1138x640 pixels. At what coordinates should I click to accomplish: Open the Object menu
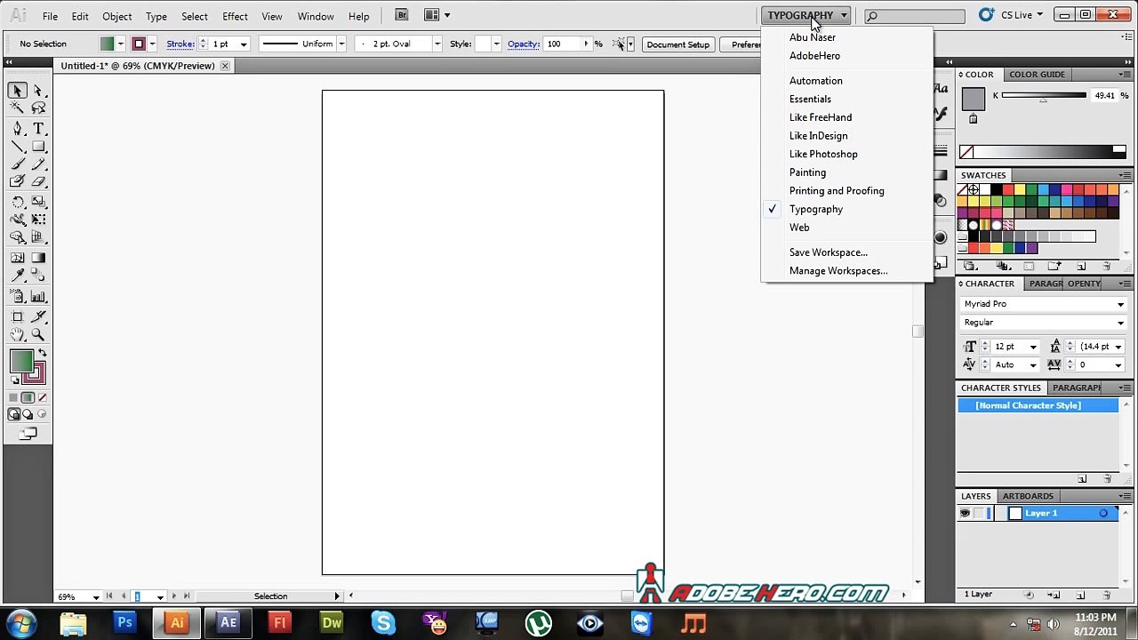coord(116,16)
